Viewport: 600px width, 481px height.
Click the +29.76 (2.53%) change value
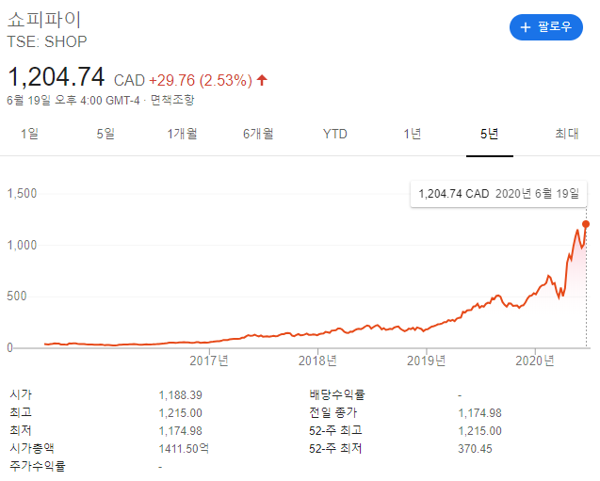point(201,80)
